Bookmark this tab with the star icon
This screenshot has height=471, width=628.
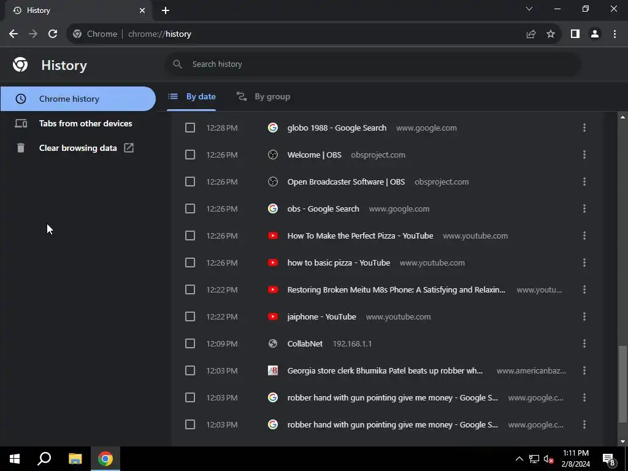551,34
